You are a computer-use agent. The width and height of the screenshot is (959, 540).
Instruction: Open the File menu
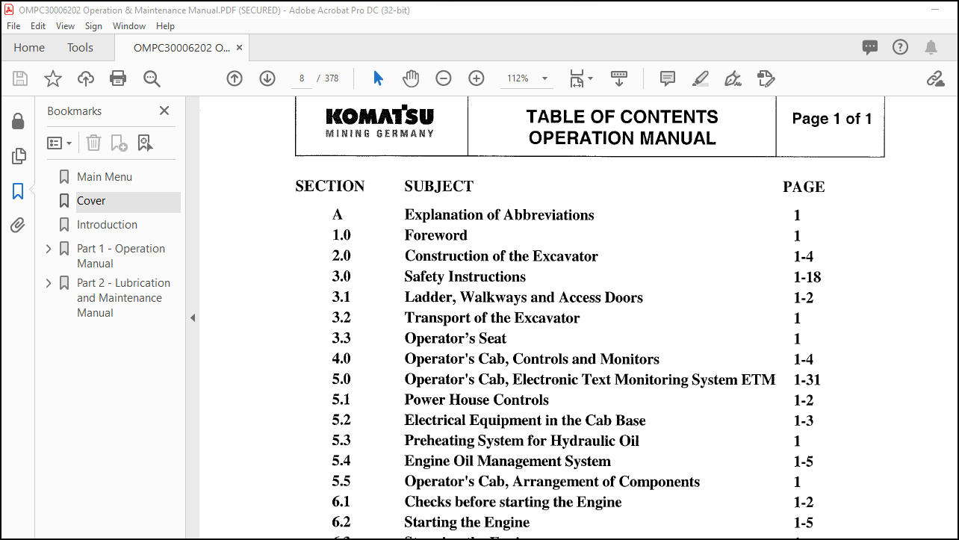coord(13,26)
